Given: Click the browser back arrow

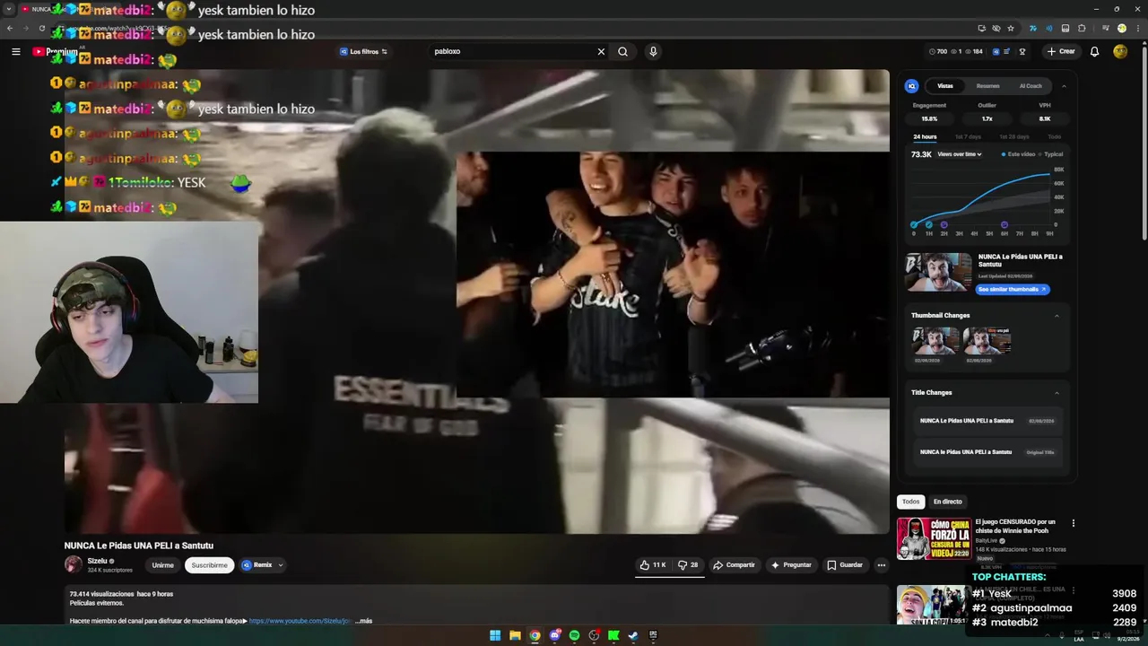Looking at the screenshot, I should click(x=10, y=28).
